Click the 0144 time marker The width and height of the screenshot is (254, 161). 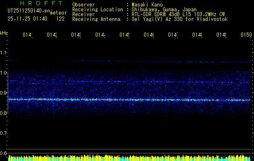coord(100,35)
